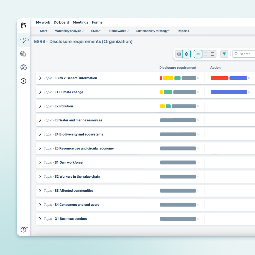This screenshot has height=255, width=255.
Task: Open ESRS dropdown menu
Action: coord(96,31)
